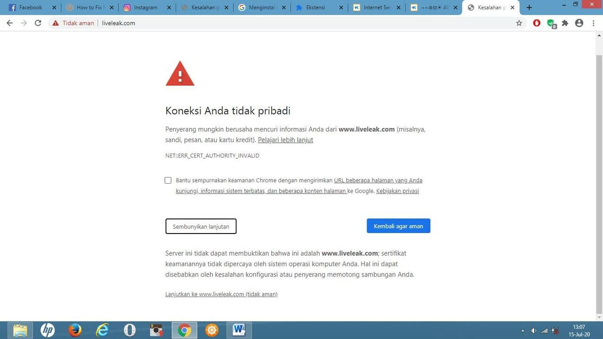This screenshot has height=339, width=603.
Task: Click the Extensions puzzle piece icon
Action: (565, 23)
